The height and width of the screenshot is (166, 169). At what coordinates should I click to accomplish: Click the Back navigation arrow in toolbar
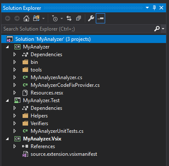tap(8, 18)
